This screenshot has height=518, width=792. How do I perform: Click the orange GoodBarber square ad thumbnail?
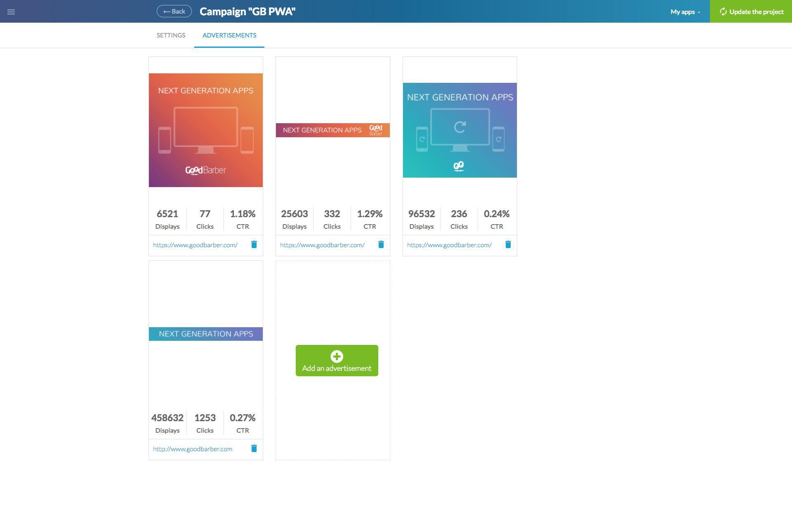[x=206, y=130]
